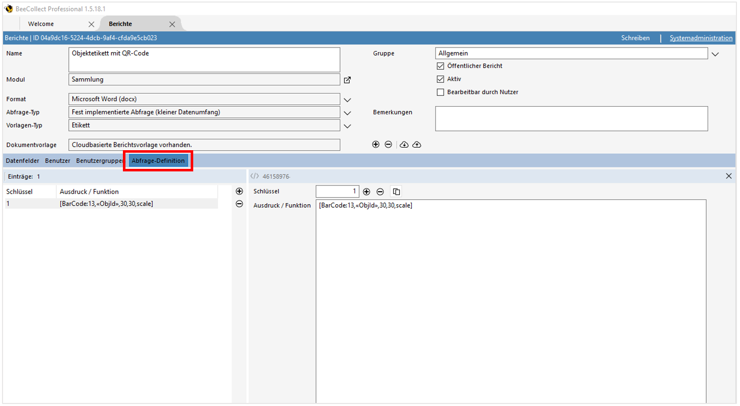Delete list entry 1 with the minus icon
The image size is (740, 406).
[239, 204]
